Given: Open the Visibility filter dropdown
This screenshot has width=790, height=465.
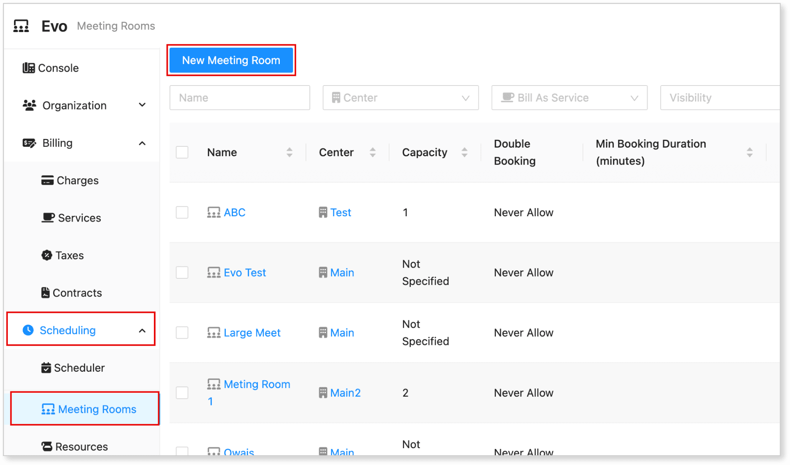Looking at the screenshot, I should (x=720, y=97).
